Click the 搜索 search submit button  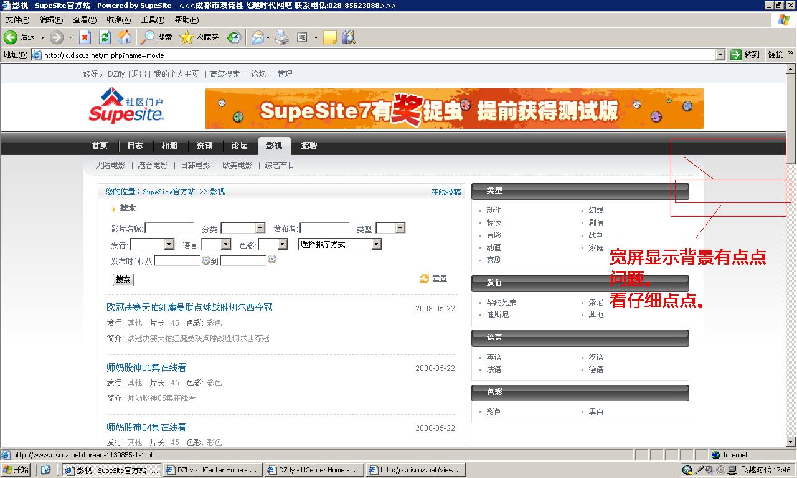pyautogui.click(x=123, y=279)
